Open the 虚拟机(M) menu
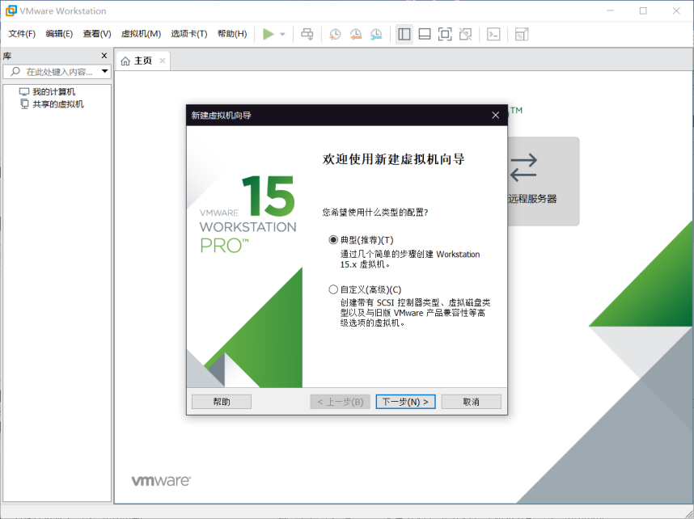 [141, 34]
